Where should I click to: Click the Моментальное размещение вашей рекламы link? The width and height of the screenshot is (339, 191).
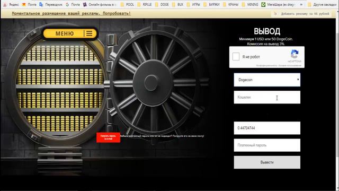click(x=71, y=13)
